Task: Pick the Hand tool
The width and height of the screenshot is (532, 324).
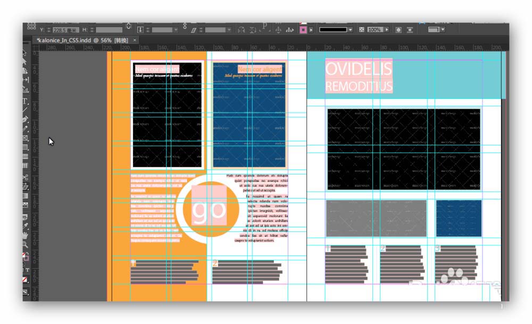Action: [25, 235]
